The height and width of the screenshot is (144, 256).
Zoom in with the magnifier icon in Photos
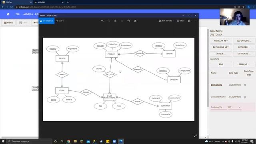tap(102, 21)
